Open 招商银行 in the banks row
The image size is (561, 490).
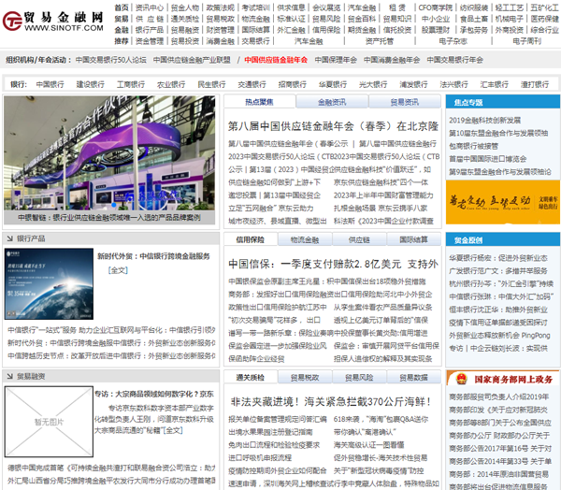[x=293, y=84]
